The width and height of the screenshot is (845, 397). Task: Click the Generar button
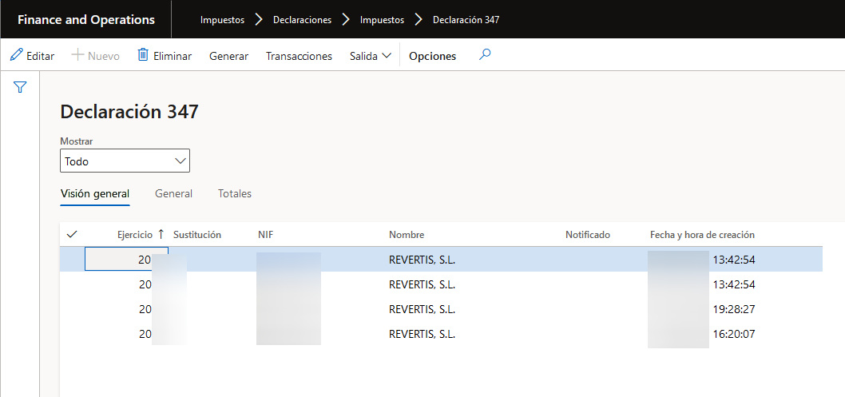click(x=228, y=56)
